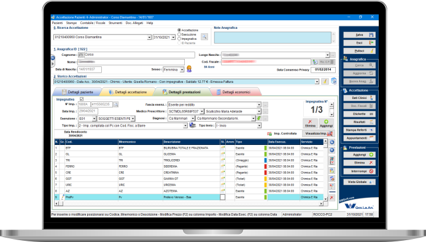This screenshot has width=426, height=242.
Task: Select the Esecuzione radio button
Action: tap(179, 34)
